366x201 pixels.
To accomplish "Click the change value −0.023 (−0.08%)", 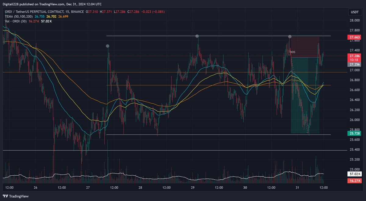I will [153, 12].
